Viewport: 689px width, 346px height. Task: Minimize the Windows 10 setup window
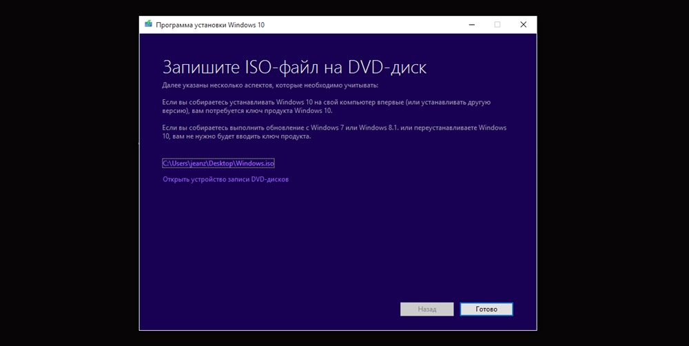tap(471, 25)
